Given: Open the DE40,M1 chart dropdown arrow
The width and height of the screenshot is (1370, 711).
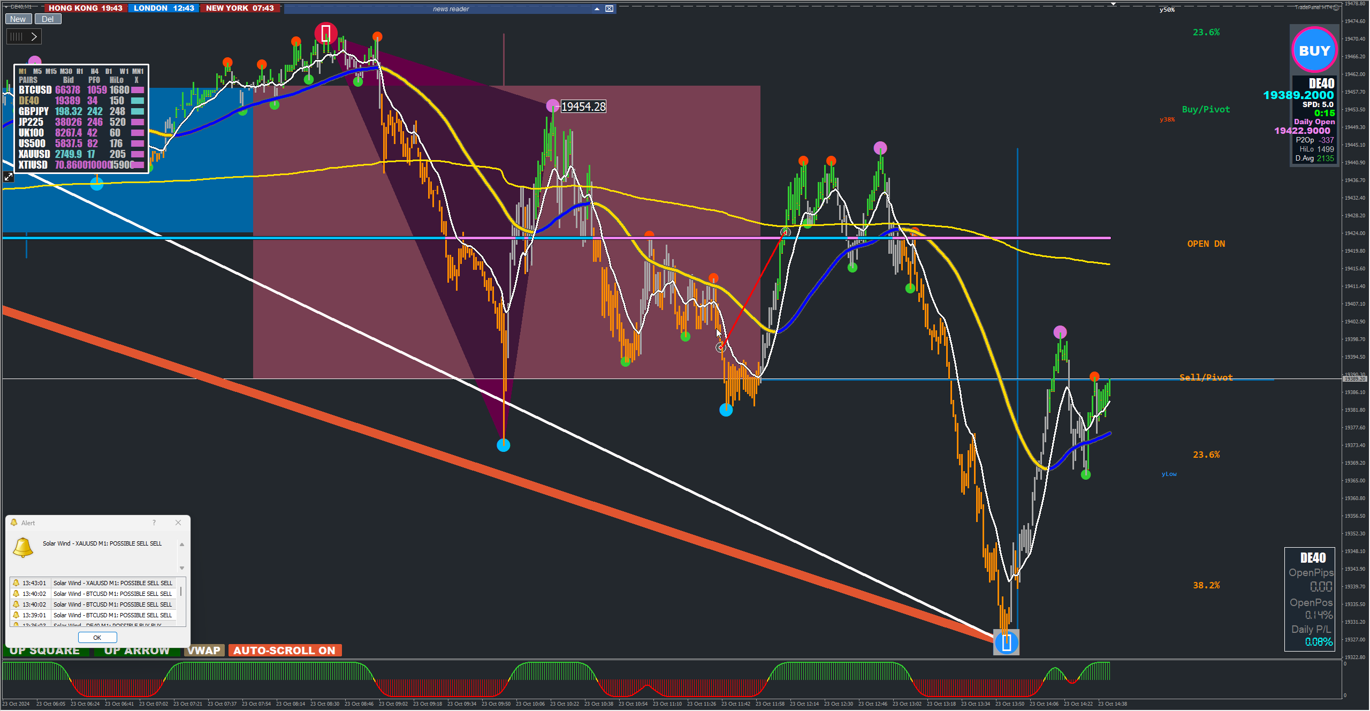Looking at the screenshot, I should click(x=6, y=6).
